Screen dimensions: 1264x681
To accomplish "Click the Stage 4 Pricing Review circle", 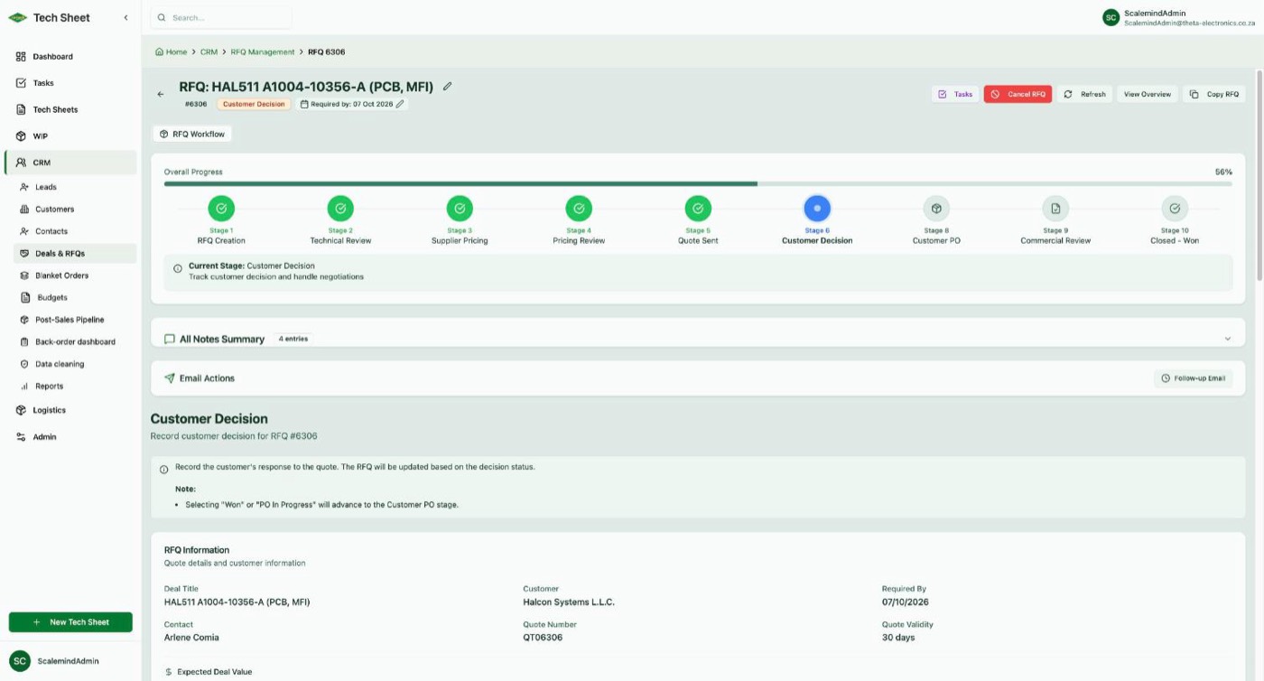I will point(579,209).
